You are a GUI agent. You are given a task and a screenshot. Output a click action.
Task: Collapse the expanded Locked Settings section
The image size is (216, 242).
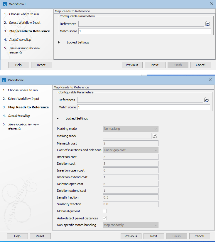click(x=58, y=118)
